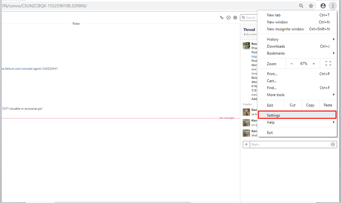Open channel details info icon
This screenshot has width=341, height=203.
pos(228,18)
